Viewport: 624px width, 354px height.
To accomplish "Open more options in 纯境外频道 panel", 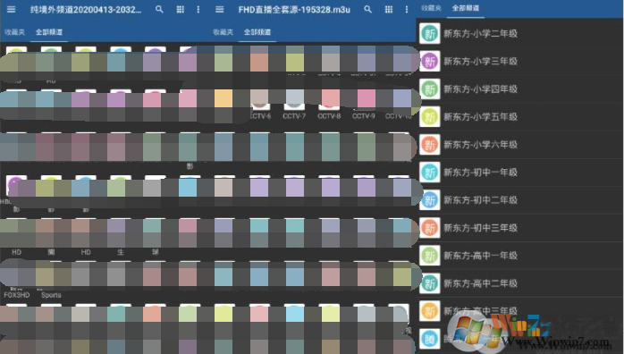I will [x=198, y=9].
